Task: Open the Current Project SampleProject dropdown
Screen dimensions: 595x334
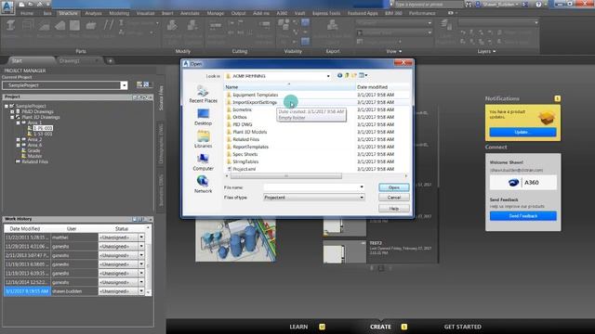Action: [124, 85]
